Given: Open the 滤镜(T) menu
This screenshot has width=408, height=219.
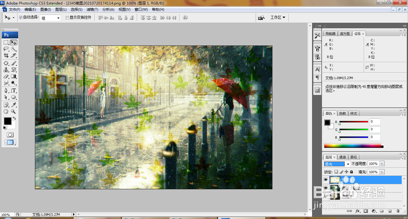Looking at the screenshot, I should 92,10.
